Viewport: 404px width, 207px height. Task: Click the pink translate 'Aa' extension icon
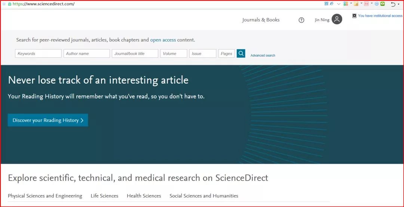(x=366, y=4)
